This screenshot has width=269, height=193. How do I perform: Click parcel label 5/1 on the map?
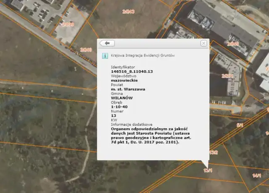pyautogui.click(x=240, y=125)
